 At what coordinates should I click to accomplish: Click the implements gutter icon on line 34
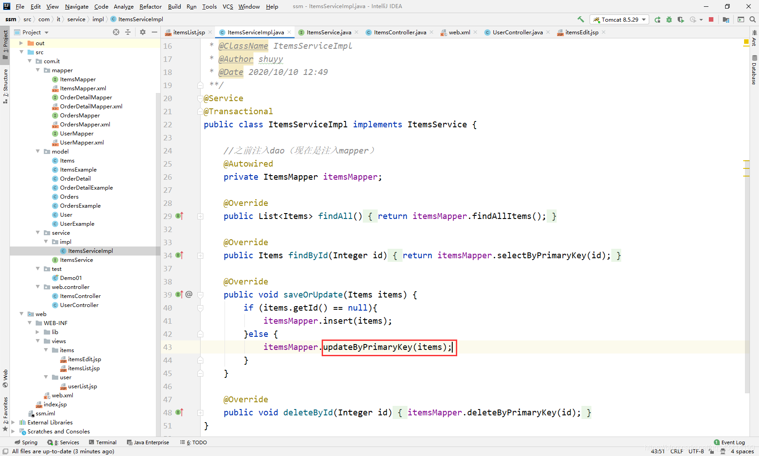[x=179, y=255]
